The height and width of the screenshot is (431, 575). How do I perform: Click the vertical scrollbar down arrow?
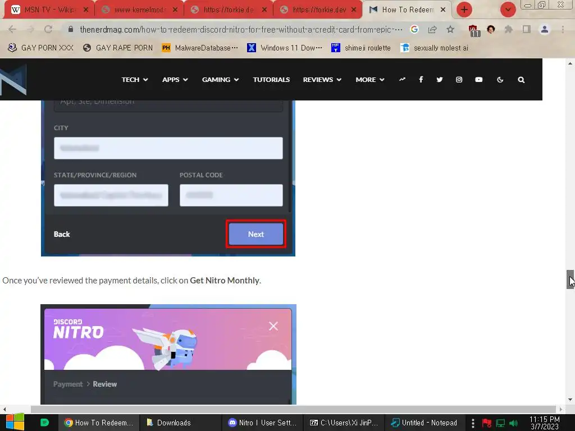point(570,400)
